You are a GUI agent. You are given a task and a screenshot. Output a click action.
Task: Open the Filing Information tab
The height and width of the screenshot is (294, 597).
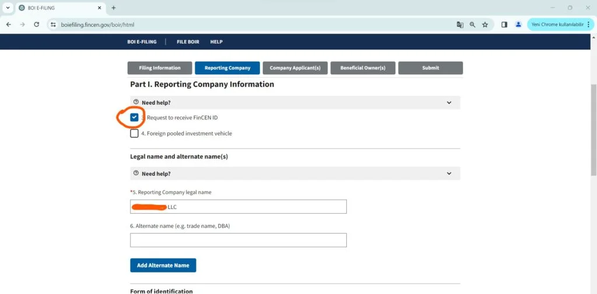[x=160, y=68]
